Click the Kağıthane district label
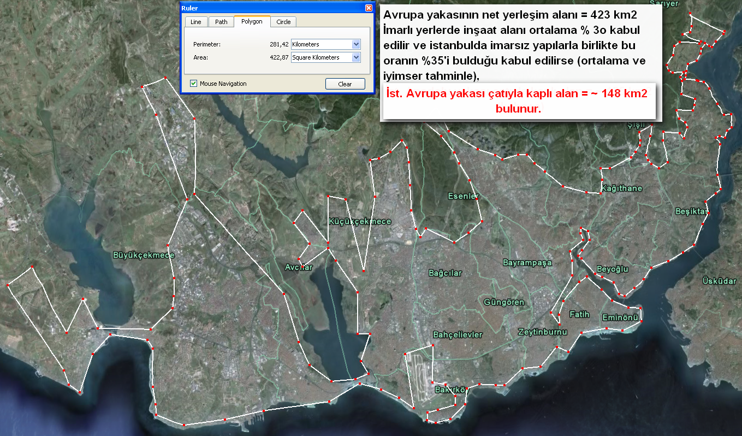Screen dimensions: 742x436 621,188
